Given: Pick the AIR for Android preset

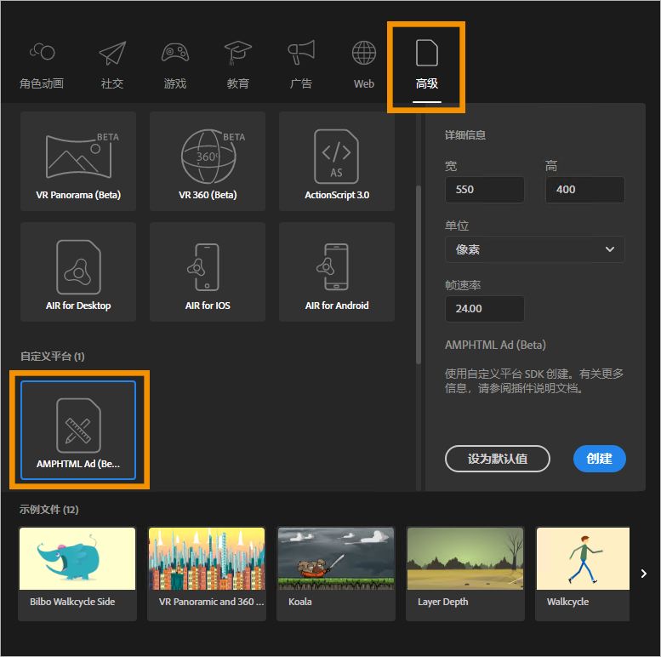Looking at the screenshot, I should tap(337, 272).
